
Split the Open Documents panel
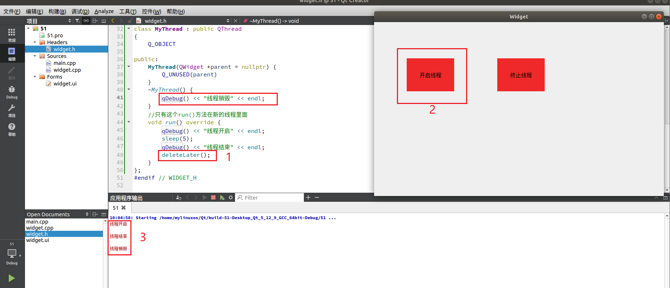(x=95, y=214)
